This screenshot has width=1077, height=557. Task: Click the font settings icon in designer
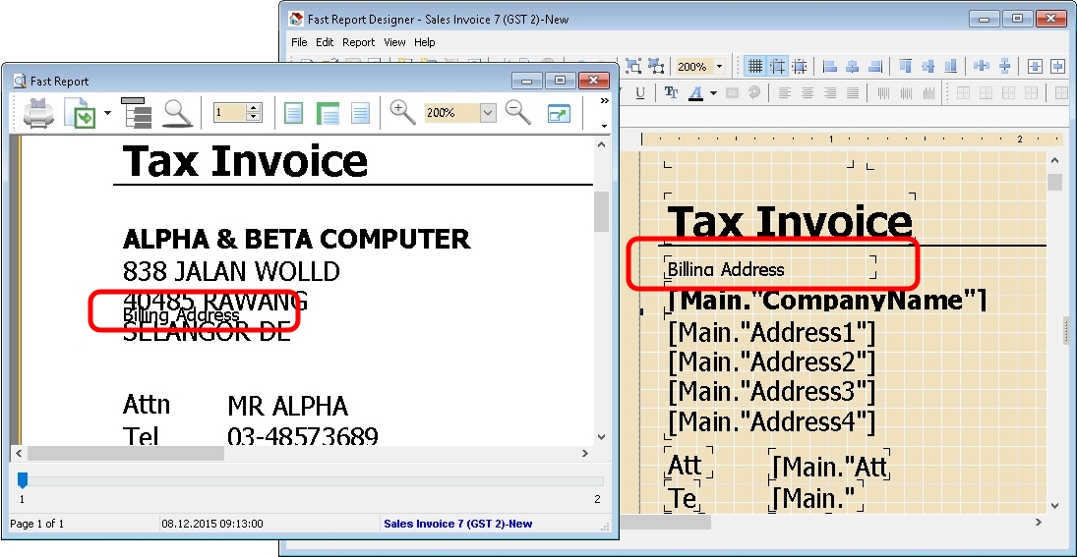coord(671,93)
